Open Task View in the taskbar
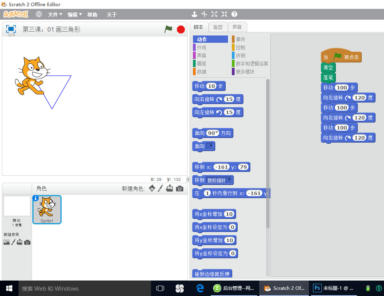Screen dimensions: 384x296 click(x=160, y=288)
